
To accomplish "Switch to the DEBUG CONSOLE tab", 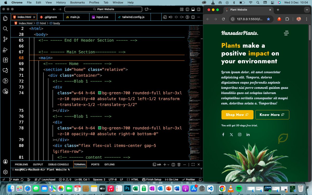I will coord(59,164).
